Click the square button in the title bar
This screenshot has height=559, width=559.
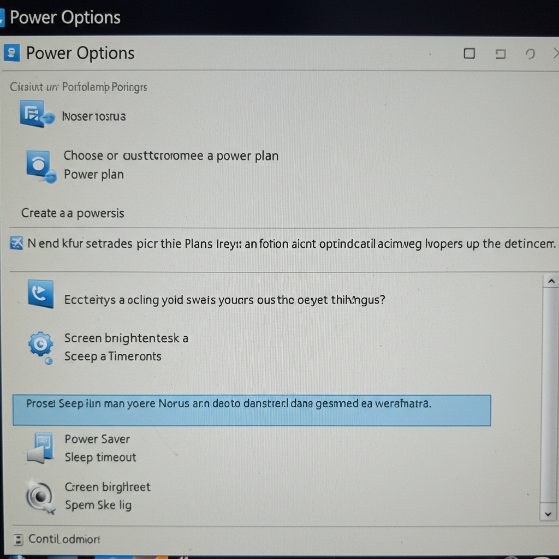[469, 53]
